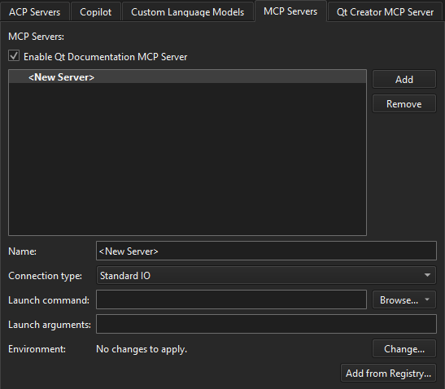445x389 pixels.
Task: Go to Custom Language Models tab
Action: point(188,12)
